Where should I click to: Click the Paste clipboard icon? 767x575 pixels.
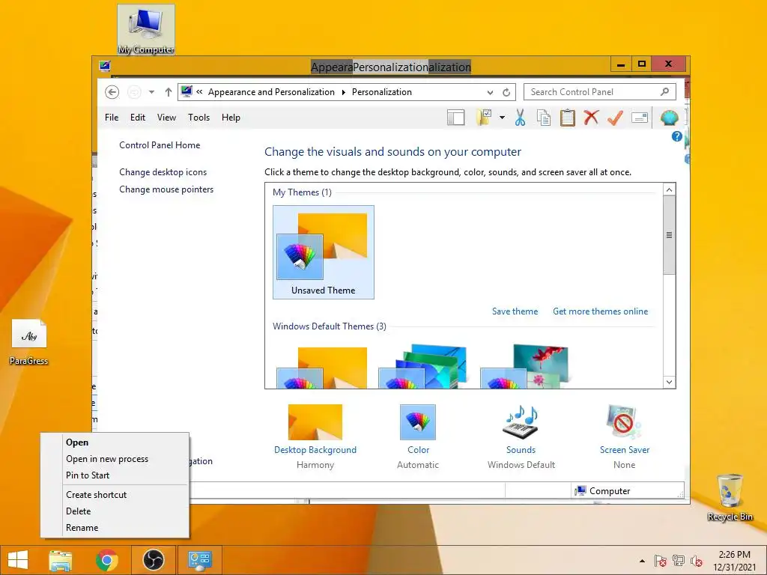(568, 118)
